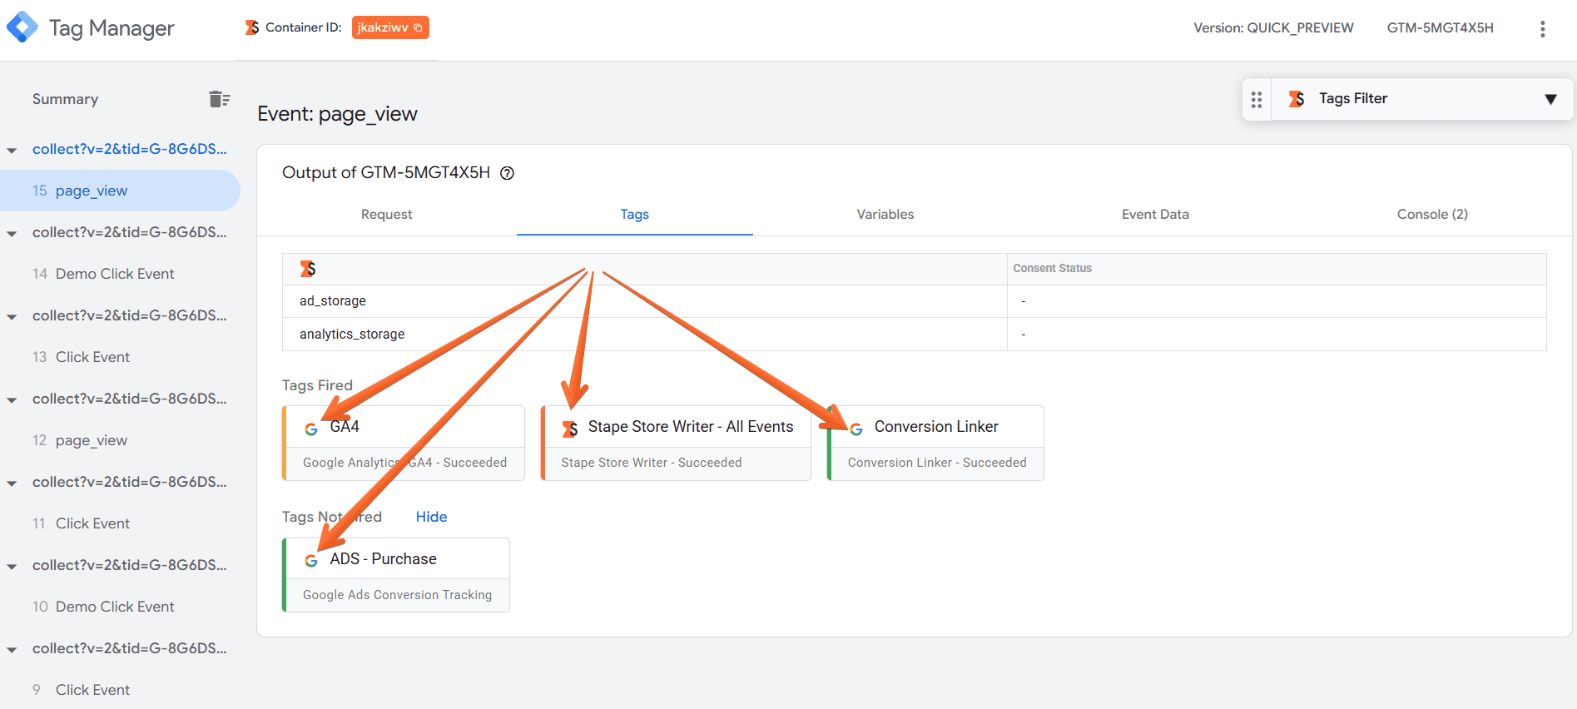Open the three-dot more options menu
This screenshot has height=709, width=1577.
tap(1542, 29)
